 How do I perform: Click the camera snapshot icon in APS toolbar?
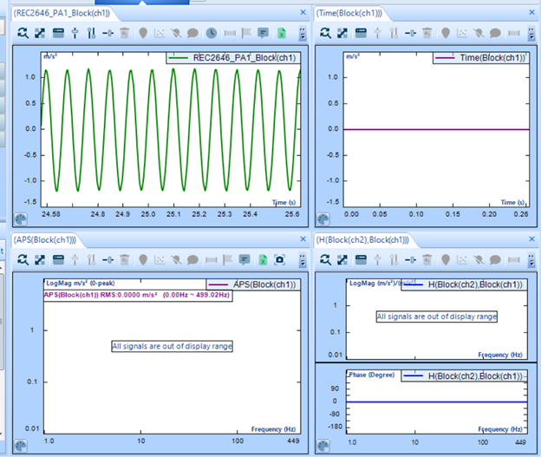(x=280, y=259)
